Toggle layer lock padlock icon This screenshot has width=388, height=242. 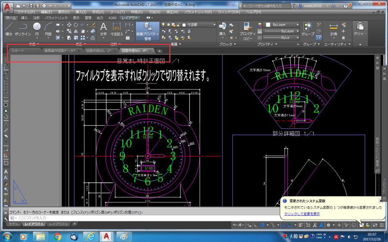178,25
